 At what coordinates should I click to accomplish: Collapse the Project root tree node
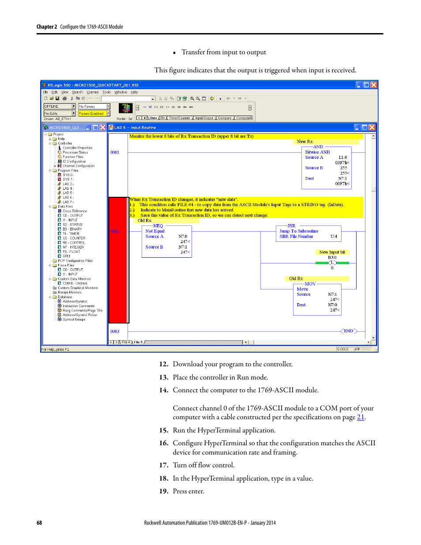pos(45,134)
